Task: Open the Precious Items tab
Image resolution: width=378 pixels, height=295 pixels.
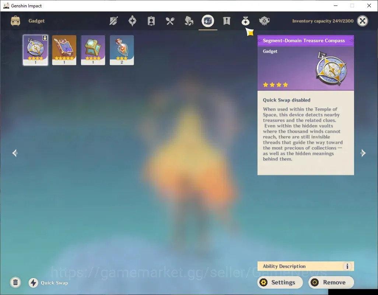Action: pos(245,21)
